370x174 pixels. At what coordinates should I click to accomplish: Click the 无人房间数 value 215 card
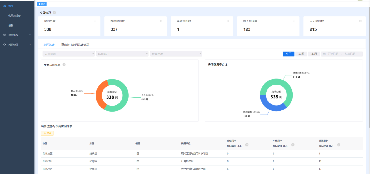tap(313, 29)
